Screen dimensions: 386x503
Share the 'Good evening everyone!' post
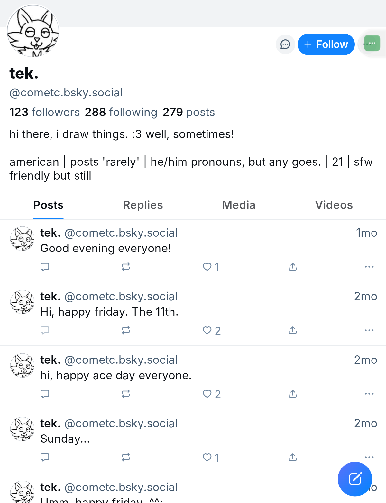[292, 267]
